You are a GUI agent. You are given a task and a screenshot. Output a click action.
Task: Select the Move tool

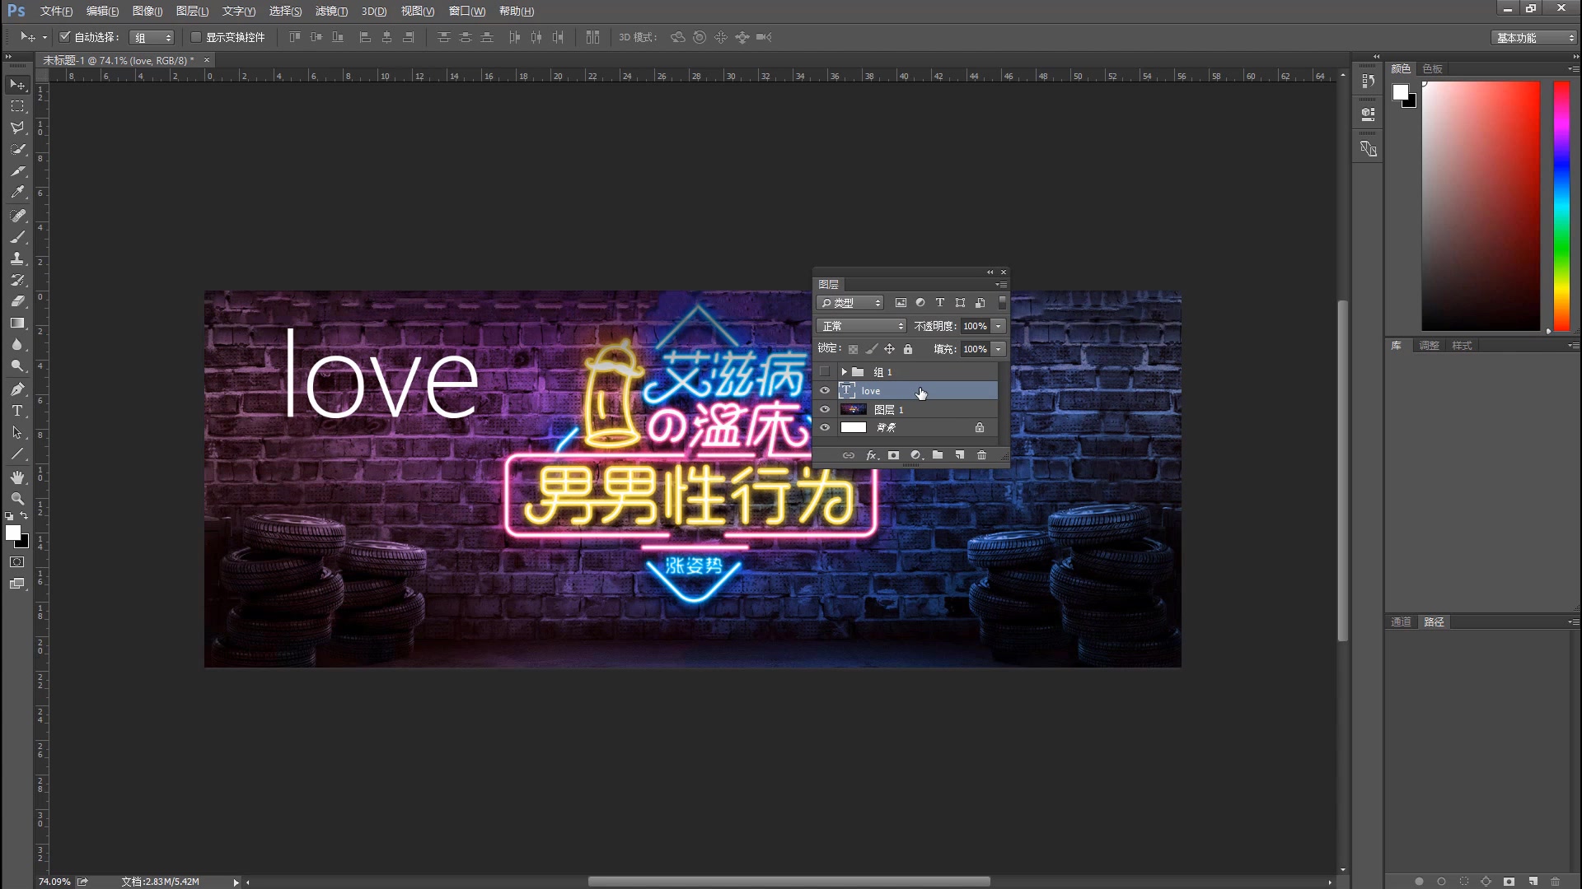[16, 85]
